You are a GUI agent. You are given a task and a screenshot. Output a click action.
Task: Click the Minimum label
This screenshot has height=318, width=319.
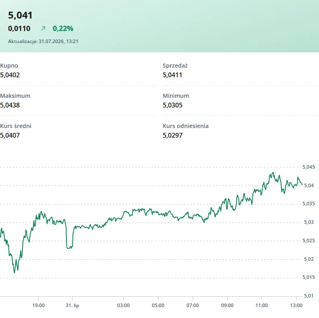(x=176, y=96)
